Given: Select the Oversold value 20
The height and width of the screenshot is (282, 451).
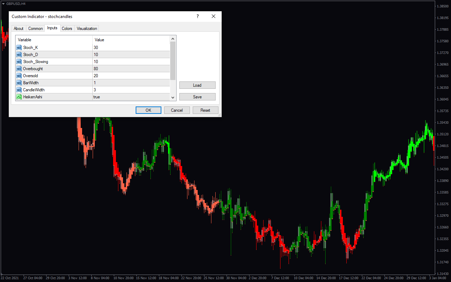Looking at the screenshot, I should [x=131, y=76].
